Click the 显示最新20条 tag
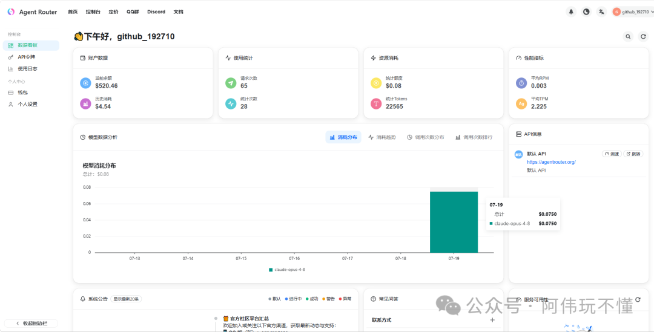Viewport: 654px width, 332px height. [x=126, y=299]
